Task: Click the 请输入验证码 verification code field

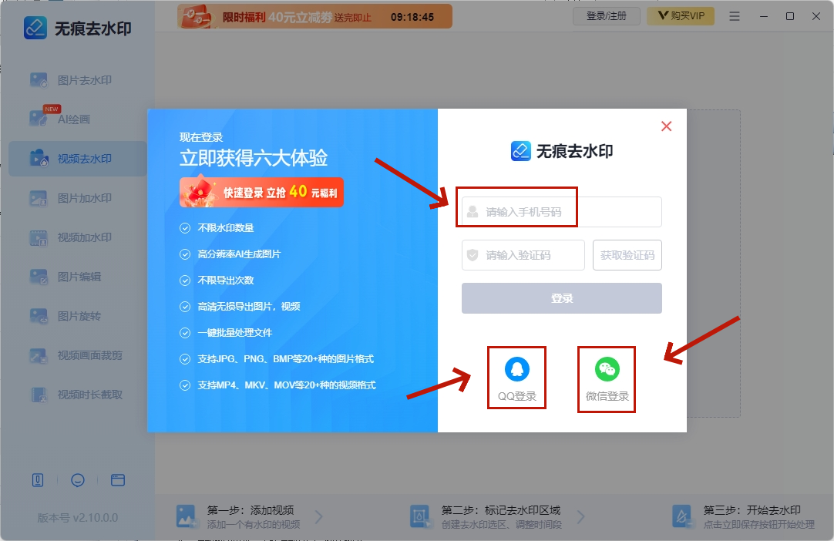Action: (523, 255)
